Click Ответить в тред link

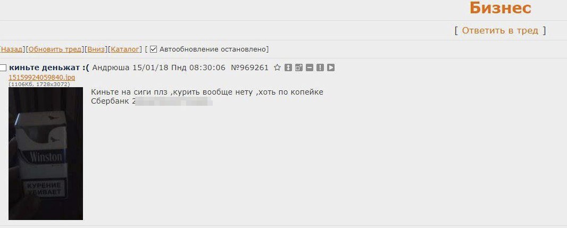pyautogui.click(x=500, y=31)
